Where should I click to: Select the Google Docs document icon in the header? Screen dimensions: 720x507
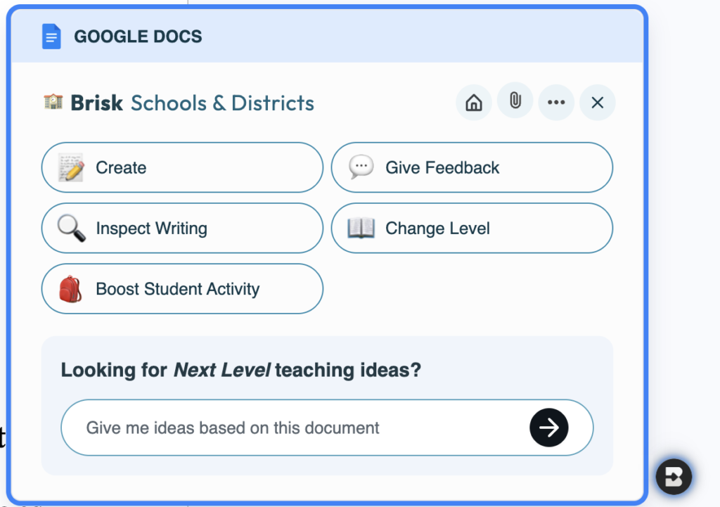(51, 36)
